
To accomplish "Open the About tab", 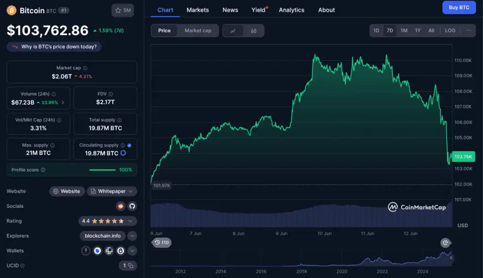I will [326, 10].
